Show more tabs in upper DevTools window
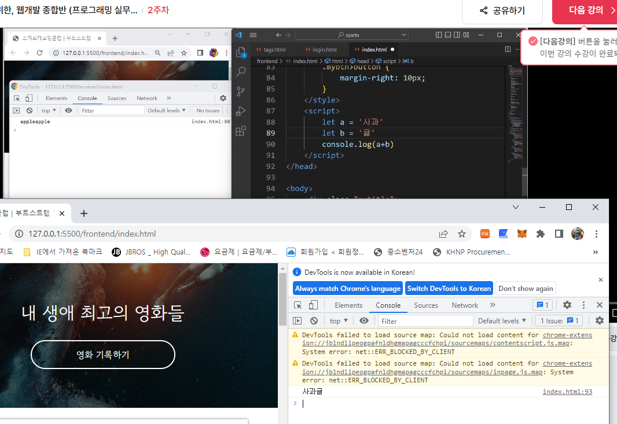The image size is (617, 424). click(169, 98)
